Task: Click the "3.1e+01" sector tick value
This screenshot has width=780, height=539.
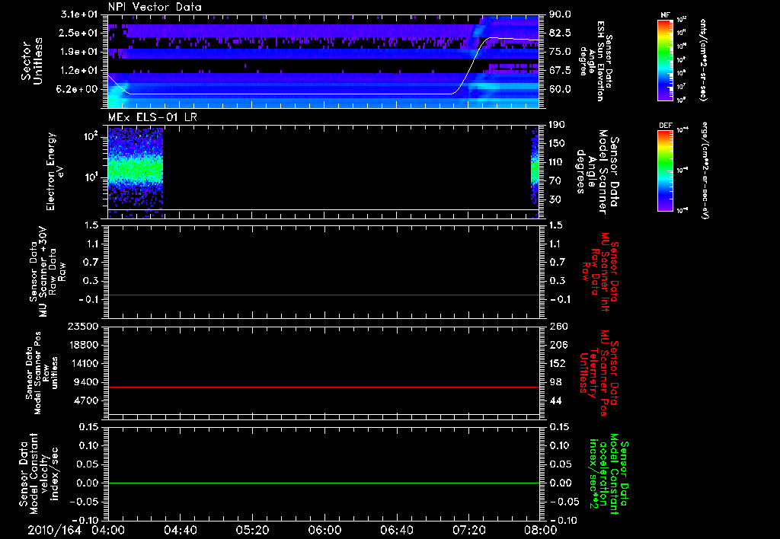Action: (78, 14)
